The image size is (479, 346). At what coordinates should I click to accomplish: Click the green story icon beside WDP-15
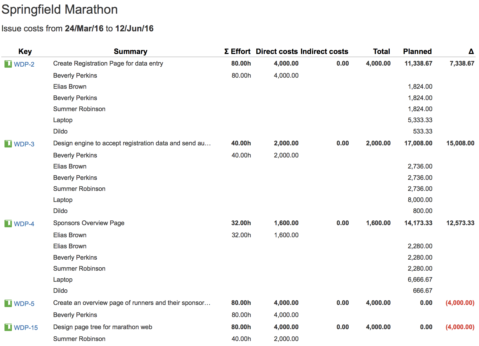point(8,327)
